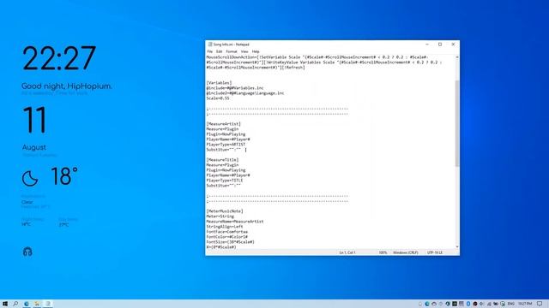Open the Edit menu in Notepad
549x308 pixels.
pos(220,51)
